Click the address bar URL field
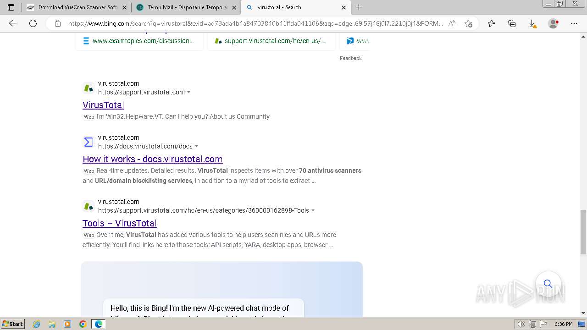This screenshot has width=587, height=330. coord(255,23)
